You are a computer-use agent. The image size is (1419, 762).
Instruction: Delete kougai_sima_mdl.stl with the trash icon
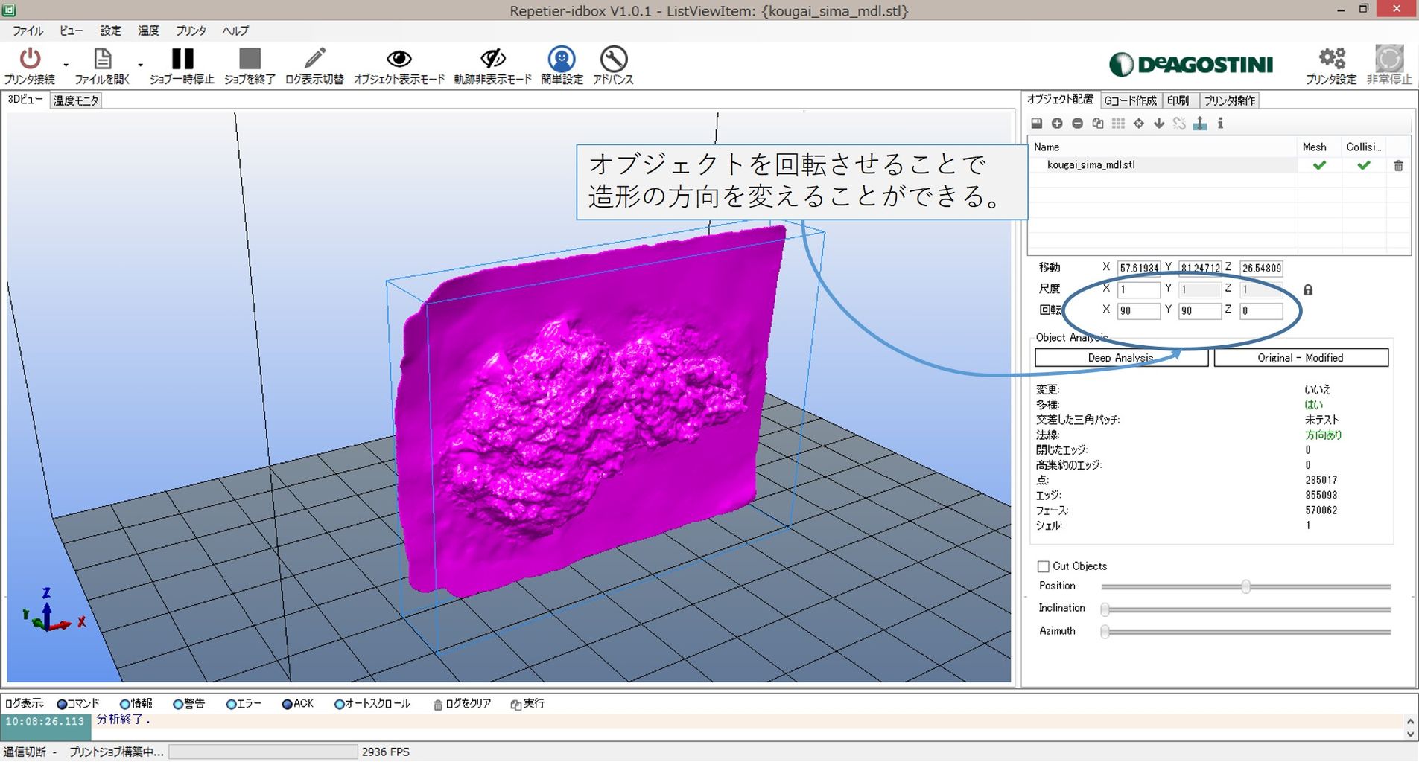tap(1398, 166)
